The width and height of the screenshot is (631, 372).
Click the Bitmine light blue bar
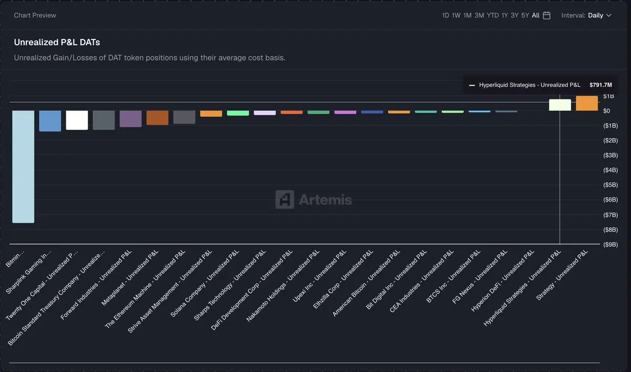point(23,167)
